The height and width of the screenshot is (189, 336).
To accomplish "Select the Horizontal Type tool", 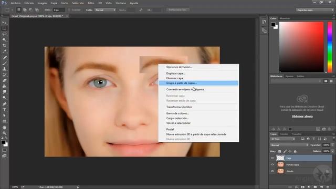I will click(x=4, y=110).
